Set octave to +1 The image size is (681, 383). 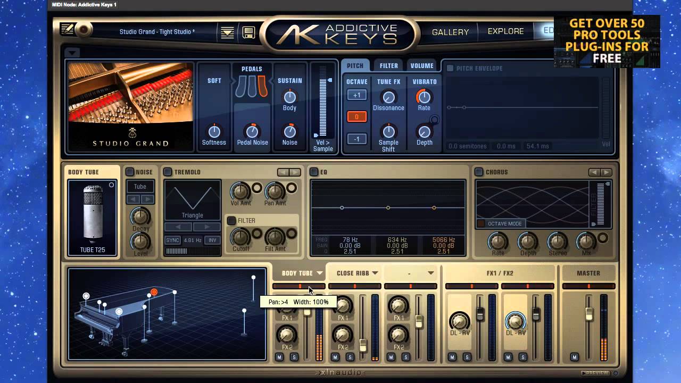pyautogui.click(x=356, y=95)
